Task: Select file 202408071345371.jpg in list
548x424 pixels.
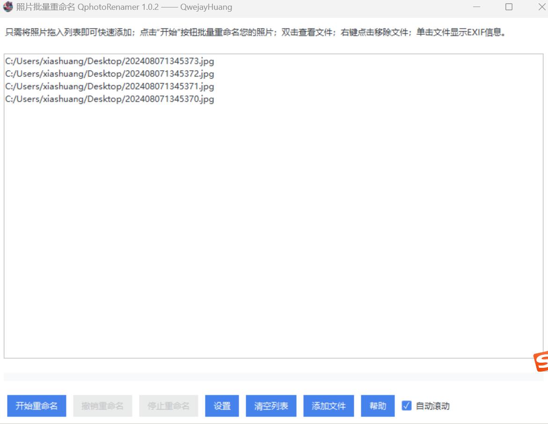Action: coord(110,86)
